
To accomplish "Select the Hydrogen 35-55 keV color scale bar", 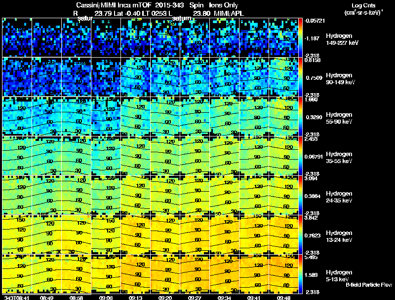I will tap(301, 156).
